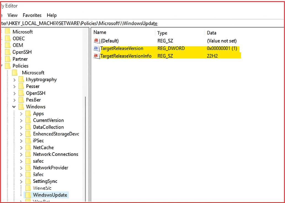The image size is (285, 203).
Task: Expand the khyptrography key
Action: [15, 80]
